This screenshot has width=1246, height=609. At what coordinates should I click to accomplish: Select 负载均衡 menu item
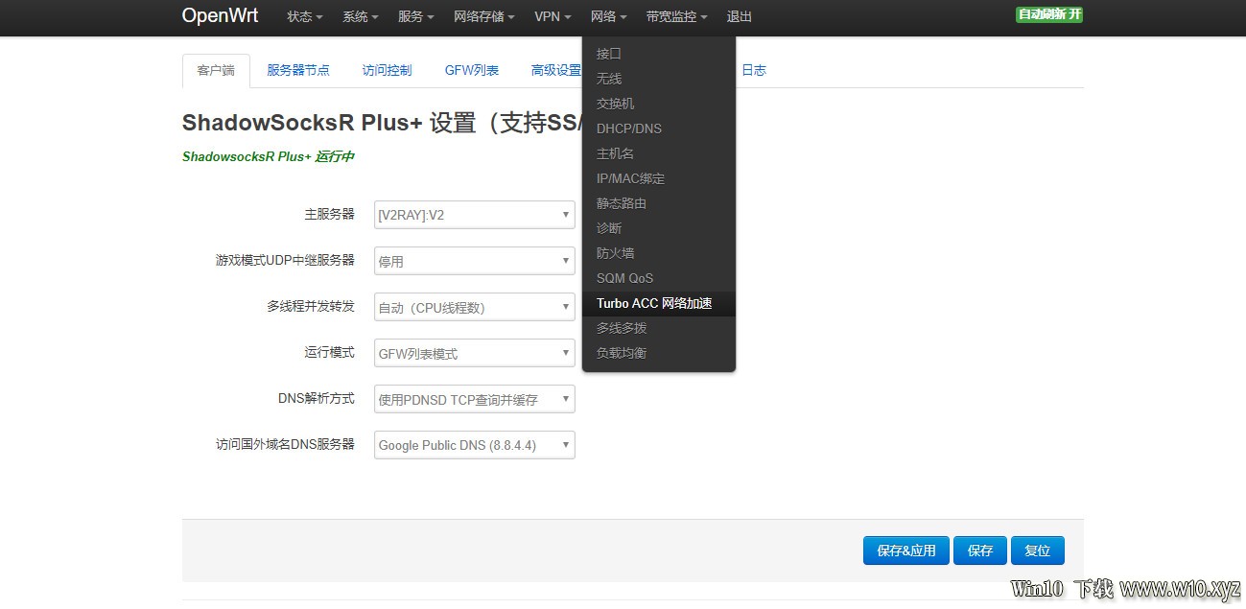pos(622,353)
